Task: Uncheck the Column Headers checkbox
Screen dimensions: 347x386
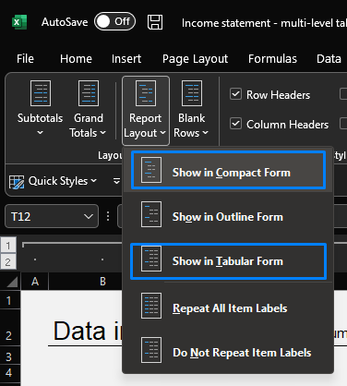Action: (x=235, y=124)
